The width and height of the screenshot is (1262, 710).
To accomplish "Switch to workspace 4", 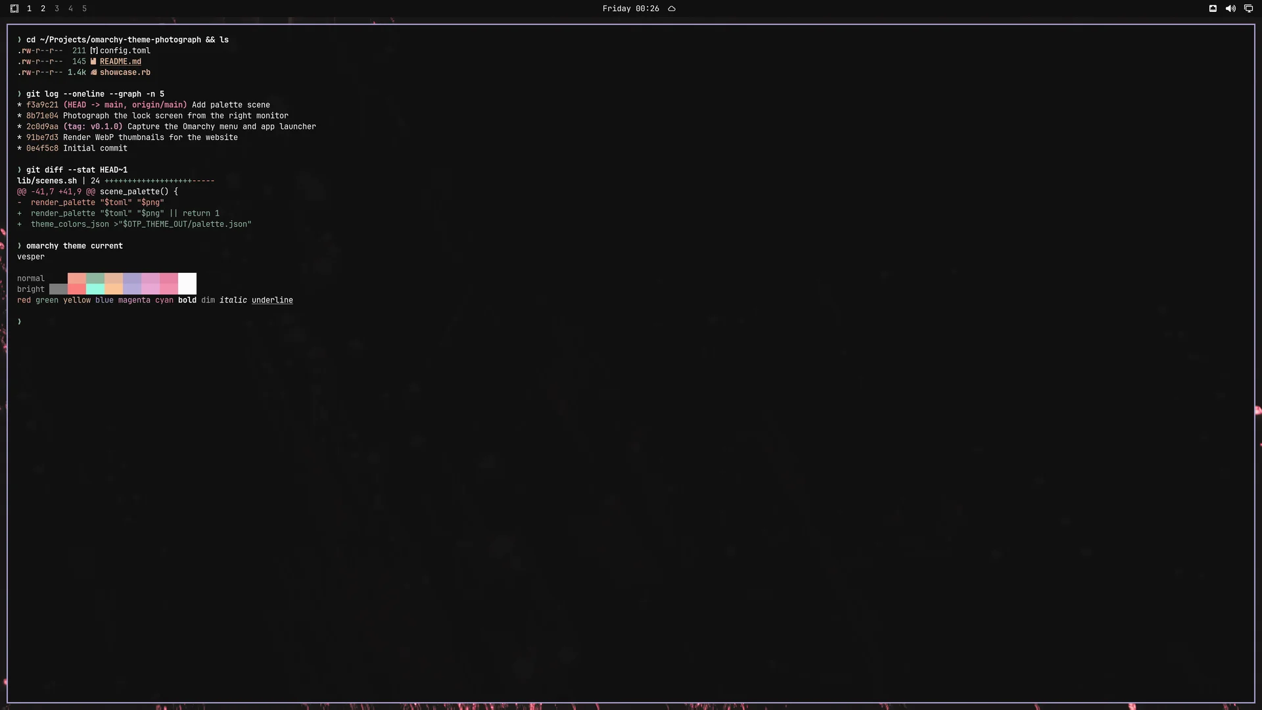I will click(x=70, y=9).
